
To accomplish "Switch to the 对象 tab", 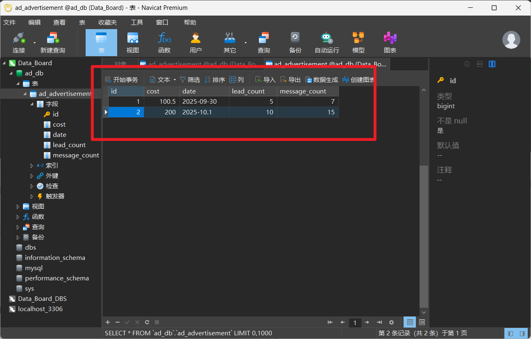I will [120, 64].
